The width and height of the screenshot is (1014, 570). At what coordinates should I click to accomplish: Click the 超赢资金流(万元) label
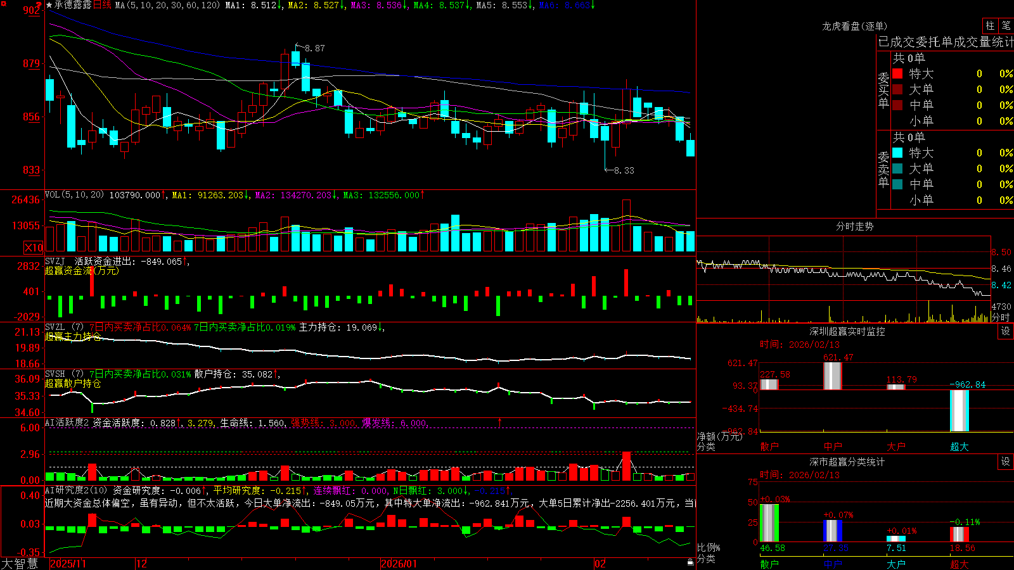click(x=82, y=270)
